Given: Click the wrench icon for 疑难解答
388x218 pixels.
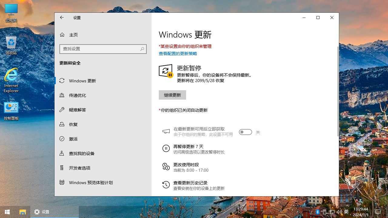Looking at the screenshot, I should pyautogui.click(x=62, y=110).
